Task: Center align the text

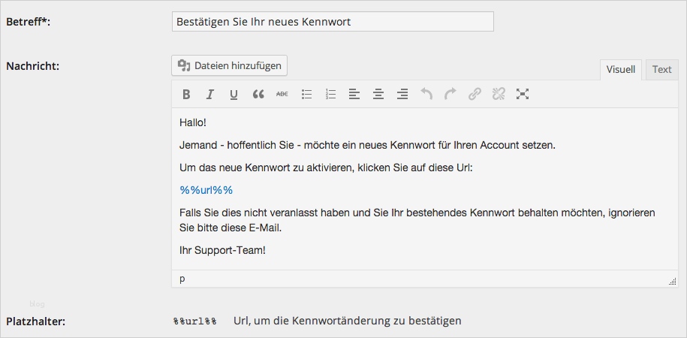Action: [x=378, y=95]
